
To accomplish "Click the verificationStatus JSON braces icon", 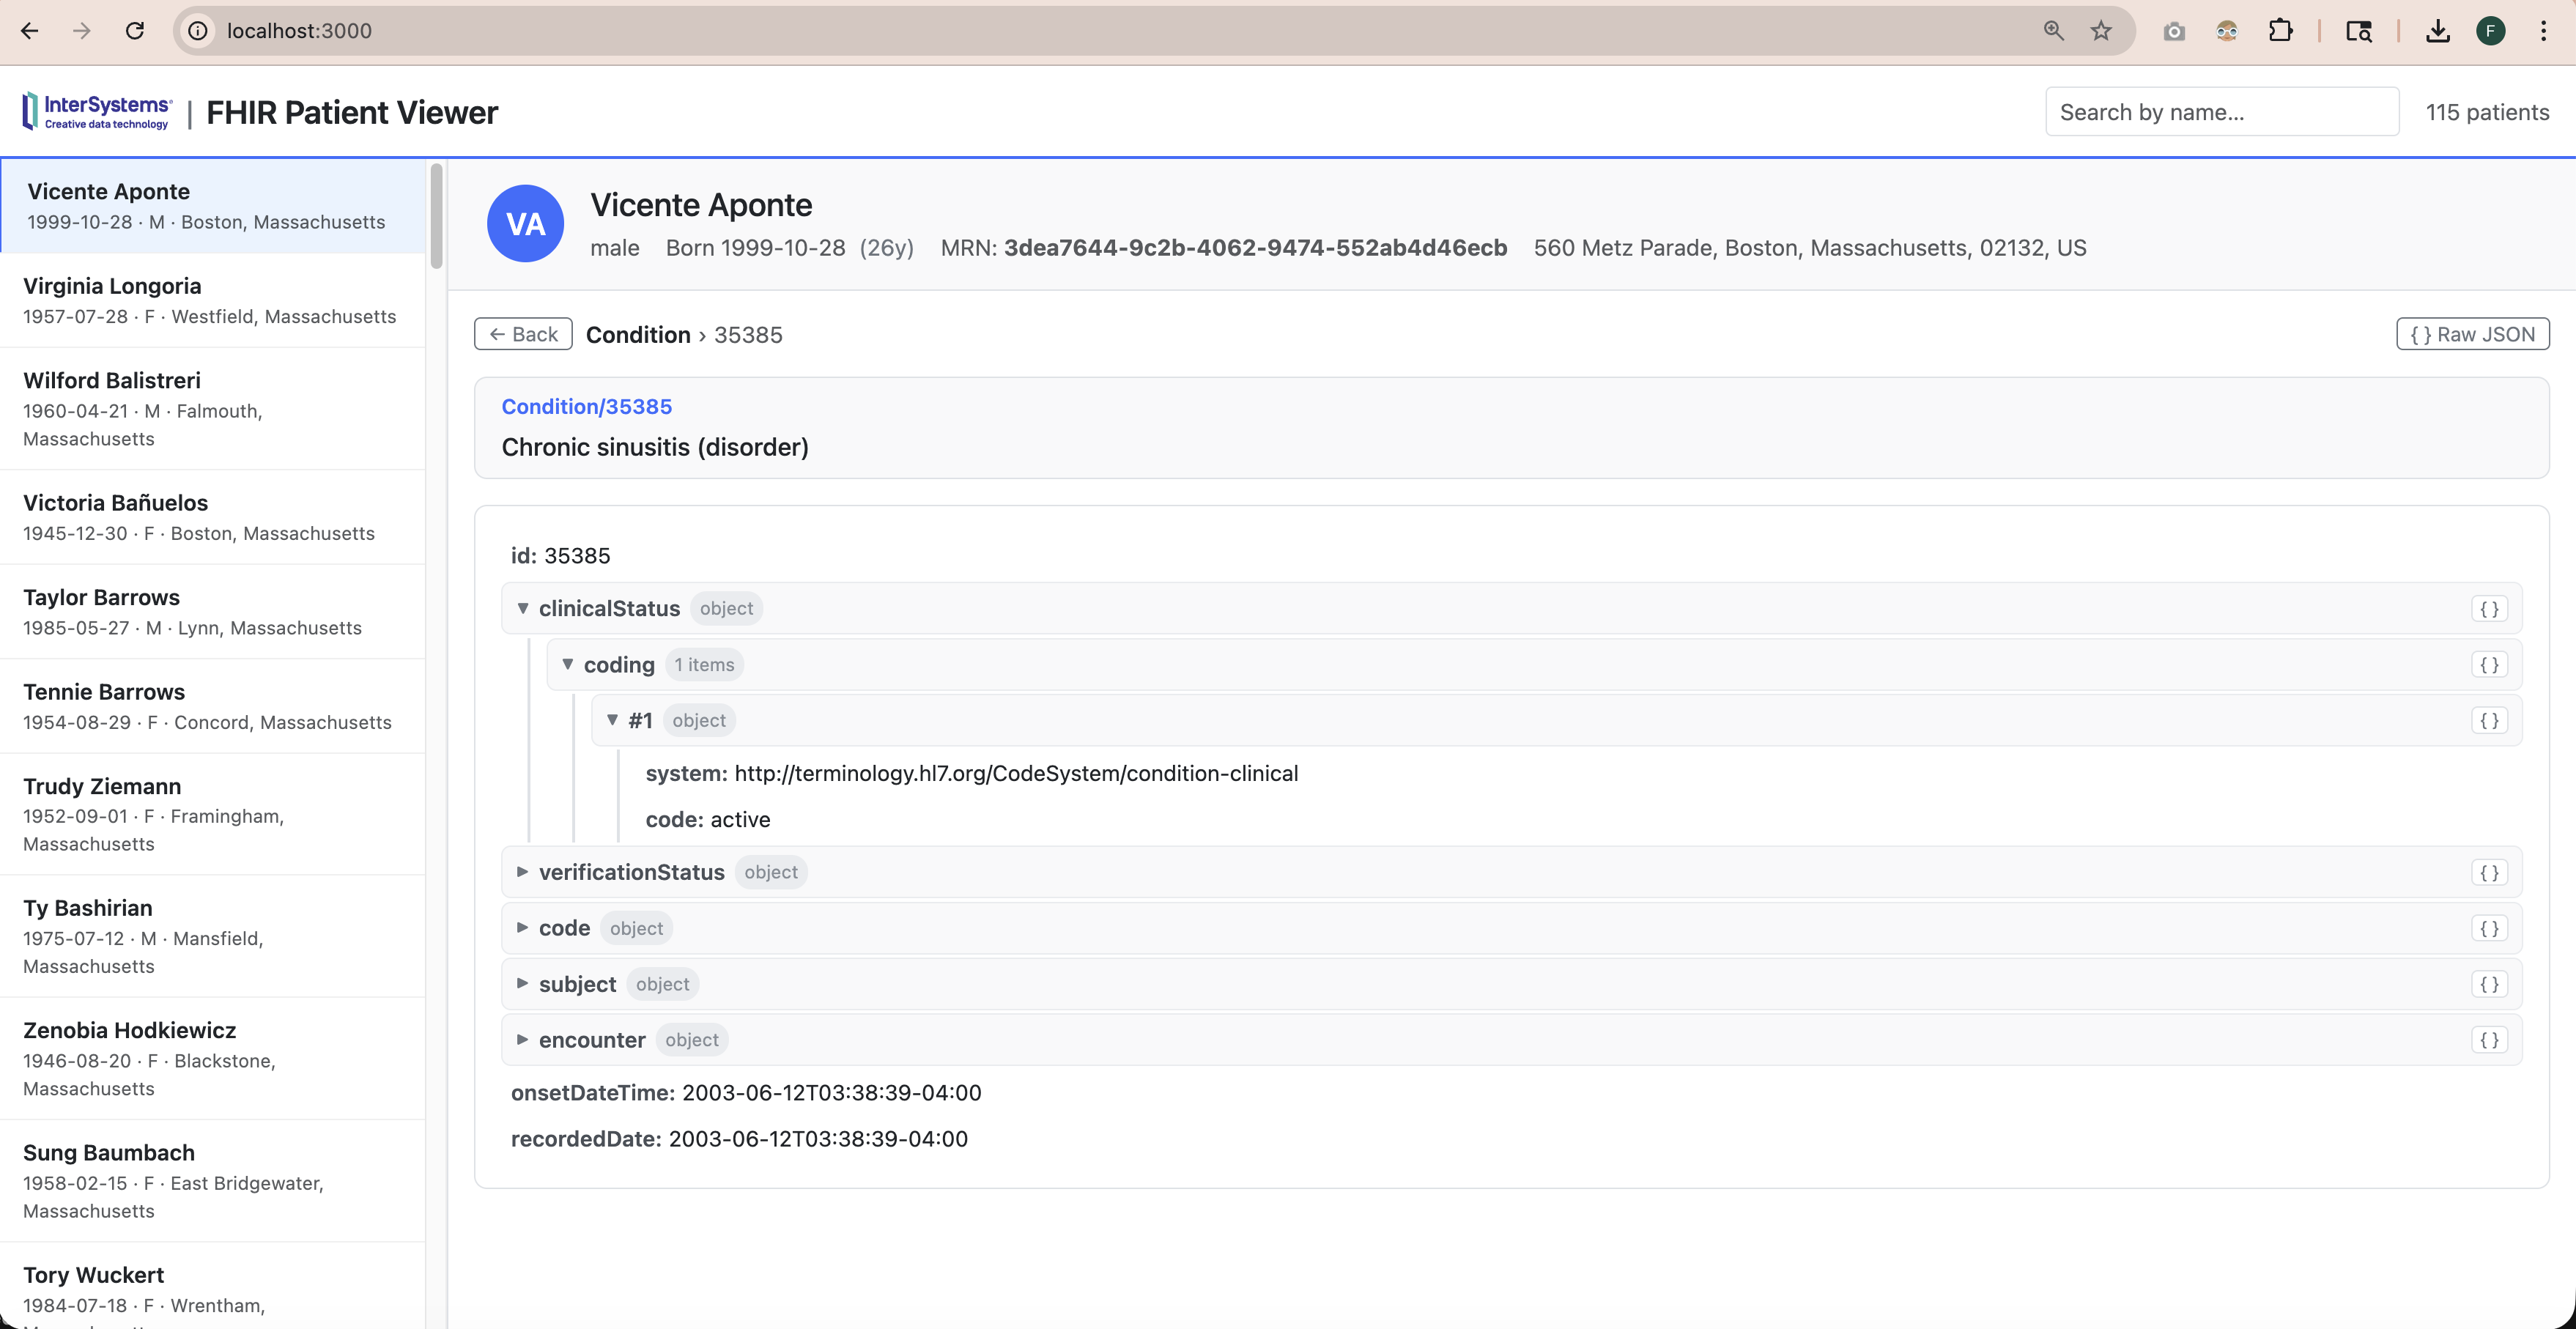I will pos(2489,873).
